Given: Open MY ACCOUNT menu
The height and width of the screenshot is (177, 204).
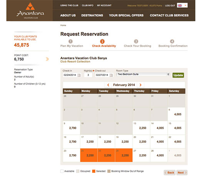Looking at the screenshot, I should pyautogui.click(x=104, y=5).
